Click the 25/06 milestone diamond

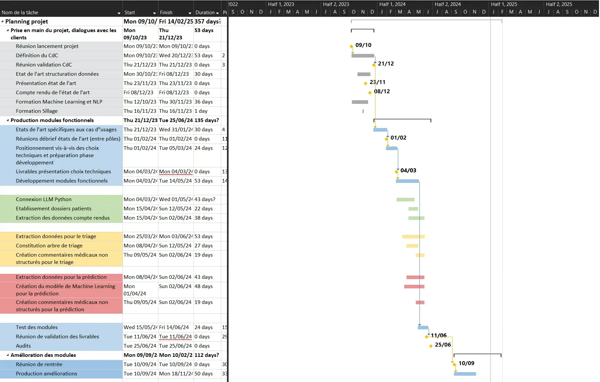tap(430, 346)
